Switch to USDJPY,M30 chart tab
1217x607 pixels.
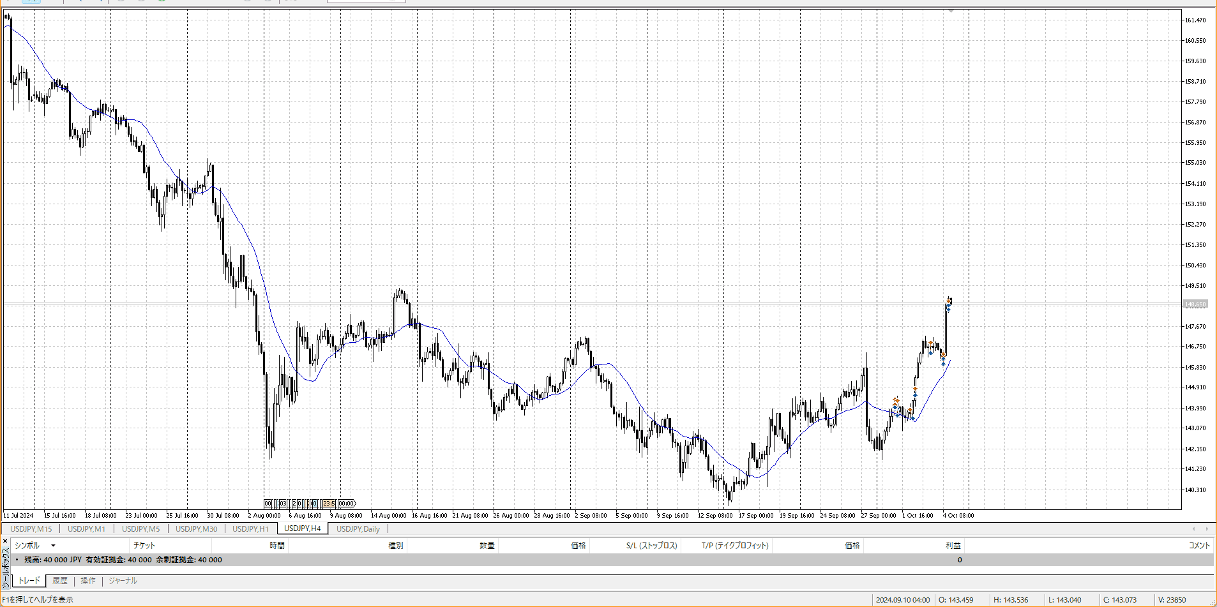point(196,528)
